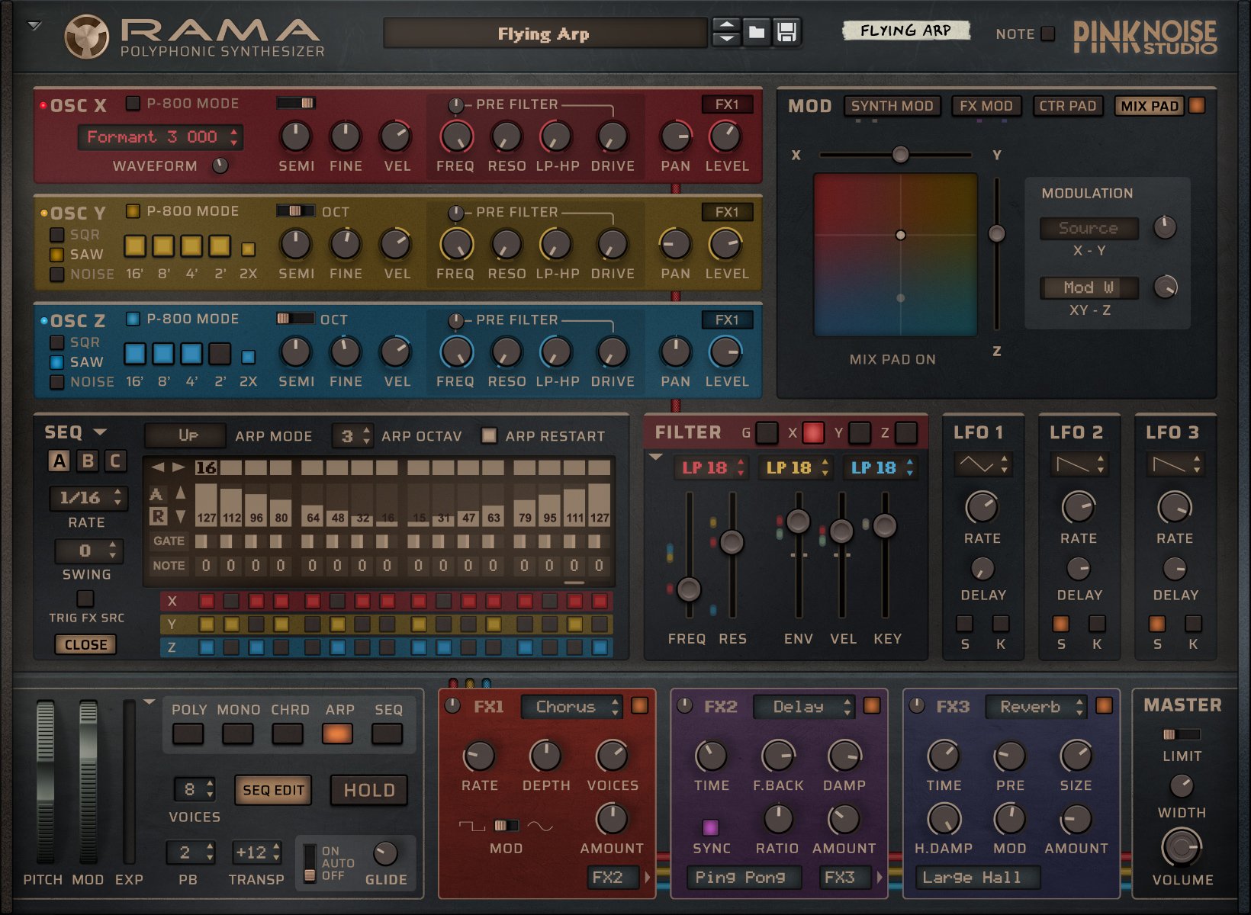Toggle the ARP RESTART checkbox
This screenshot has height=915, width=1251.
coord(490,435)
